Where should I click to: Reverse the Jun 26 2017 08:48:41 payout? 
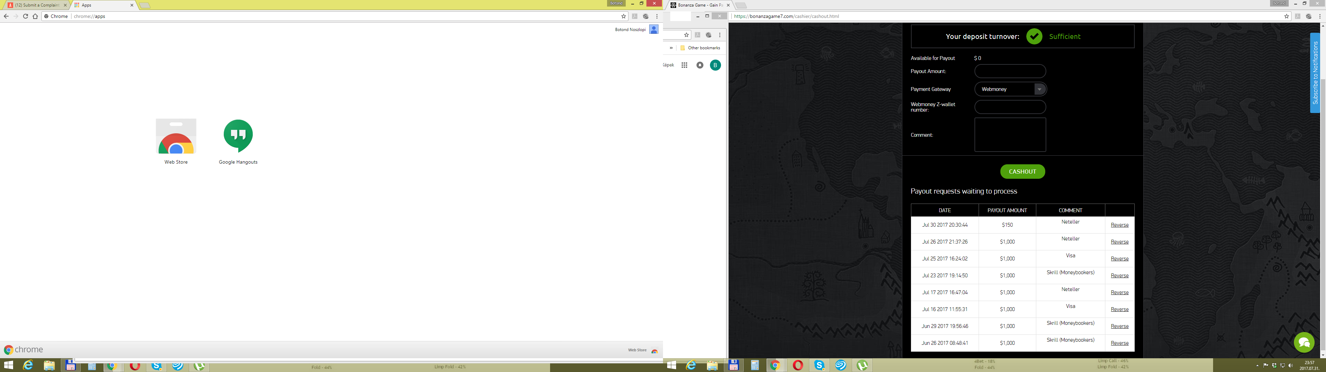[x=1119, y=343]
